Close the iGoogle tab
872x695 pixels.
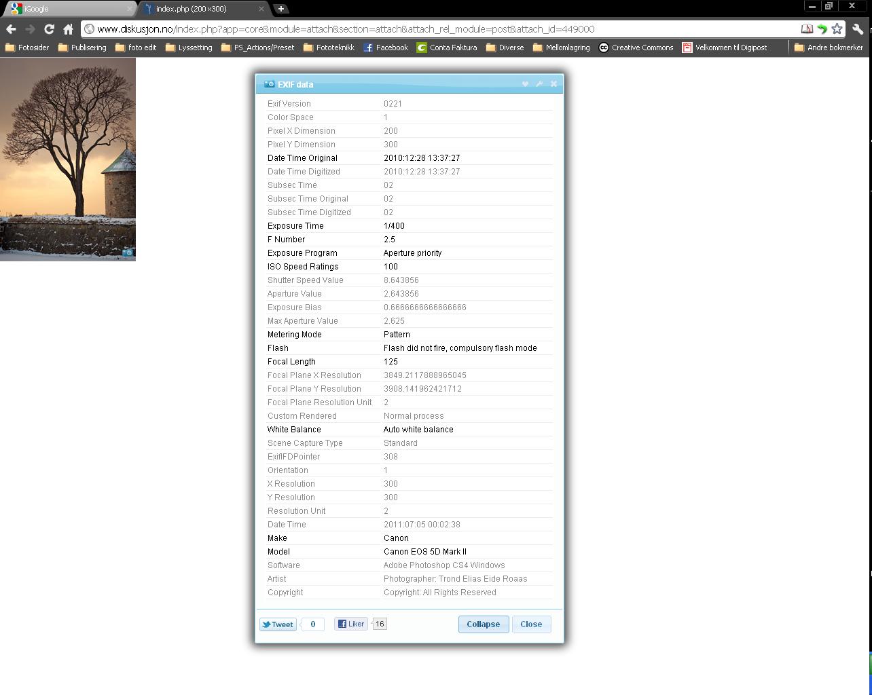point(129,9)
